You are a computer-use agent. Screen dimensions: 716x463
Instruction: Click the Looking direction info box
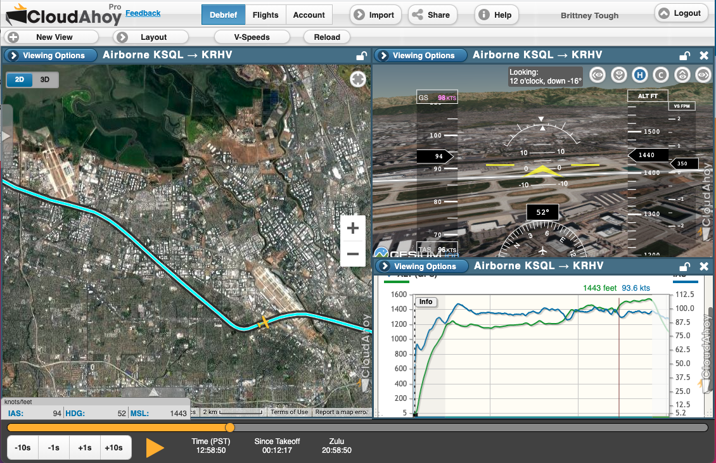pyautogui.click(x=546, y=77)
